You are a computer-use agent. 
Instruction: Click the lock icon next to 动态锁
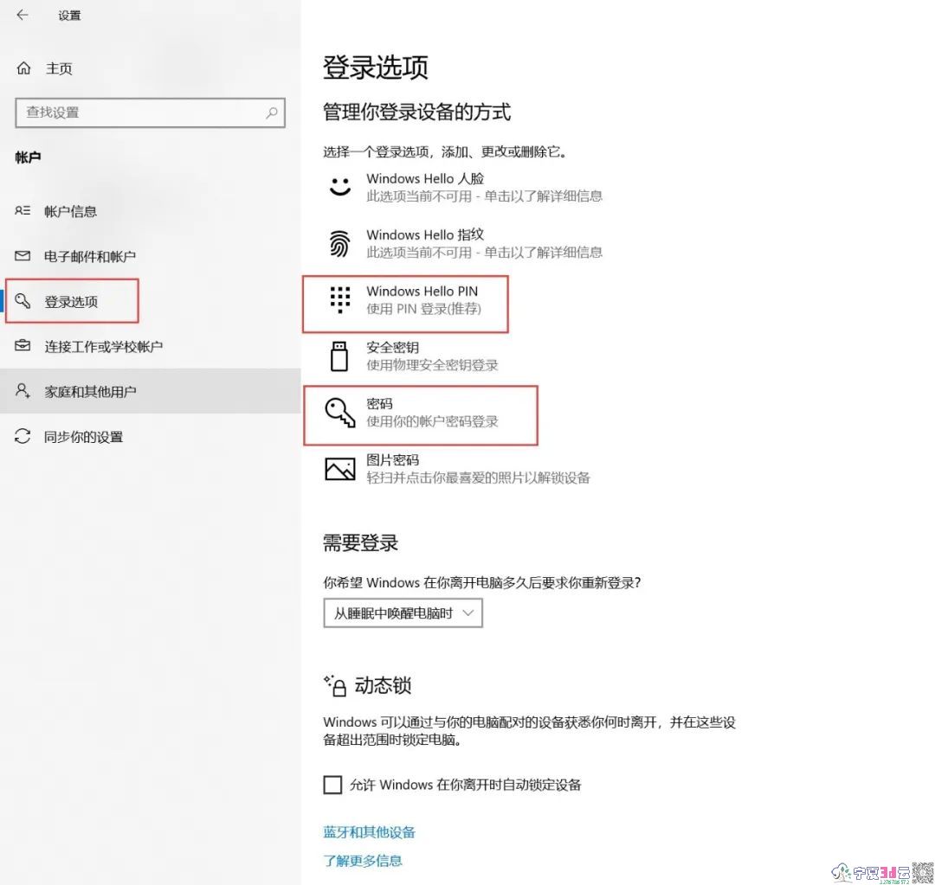pyautogui.click(x=335, y=686)
